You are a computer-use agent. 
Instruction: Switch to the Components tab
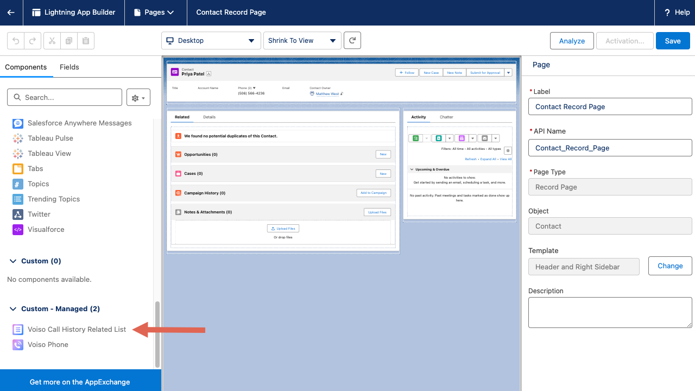pos(26,67)
